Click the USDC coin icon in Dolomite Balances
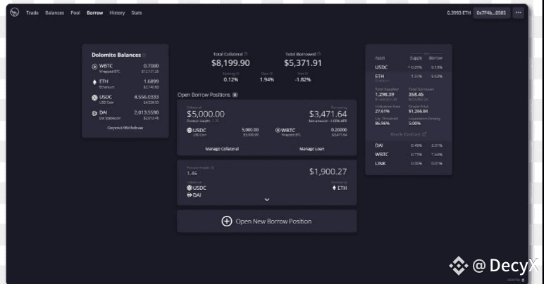Screen dimensions: 544x284 (94, 98)
